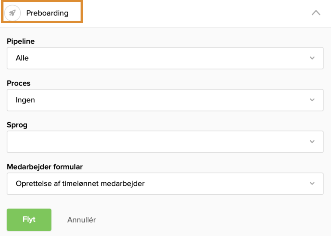Screen dimensions: 331x236
Task: Click the Pipeline dropdown arrow icon
Action: click(x=312, y=58)
